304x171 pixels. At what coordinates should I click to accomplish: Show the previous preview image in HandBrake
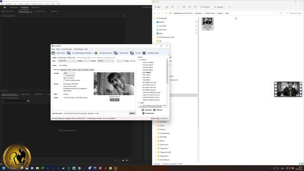click(112, 100)
